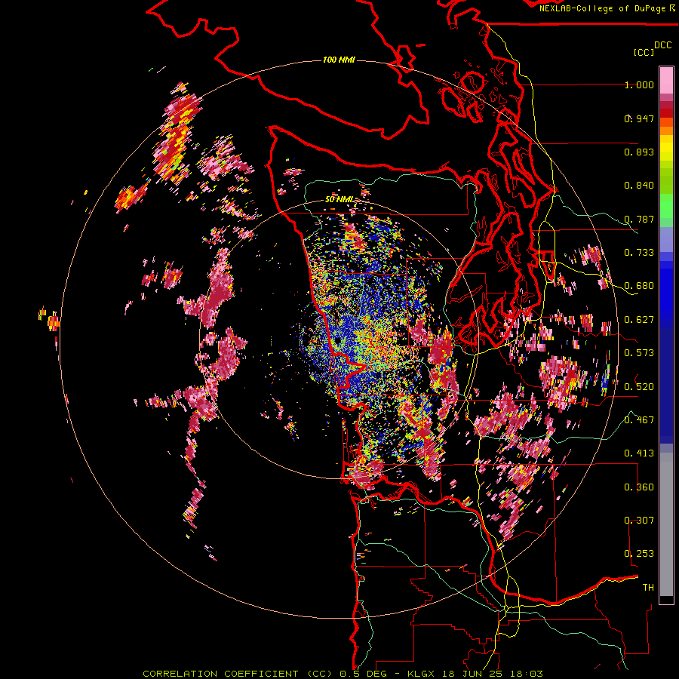Select the 0.413 scale value
The height and width of the screenshot is (679, 679).
coord(639,453)
